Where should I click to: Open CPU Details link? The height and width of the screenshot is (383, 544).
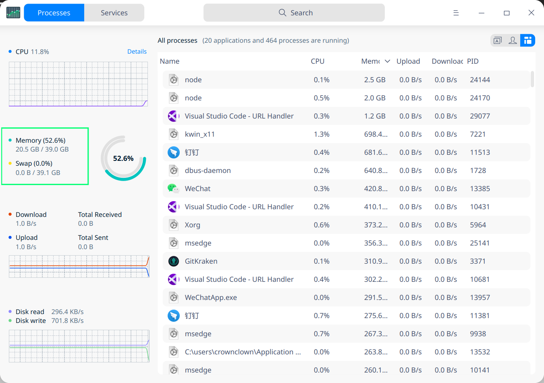point(137,52)
